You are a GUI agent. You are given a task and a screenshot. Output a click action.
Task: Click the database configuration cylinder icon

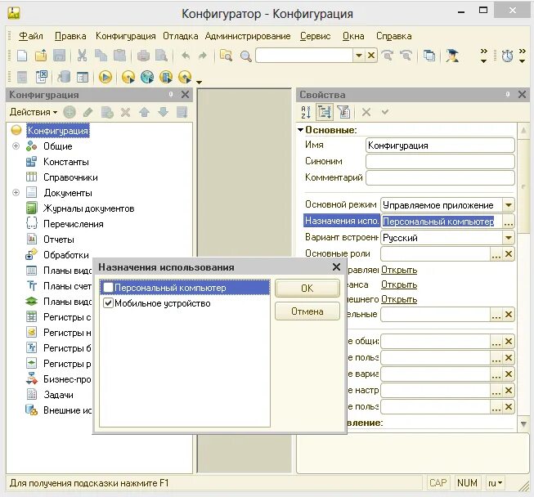click(x=64, y=78)
